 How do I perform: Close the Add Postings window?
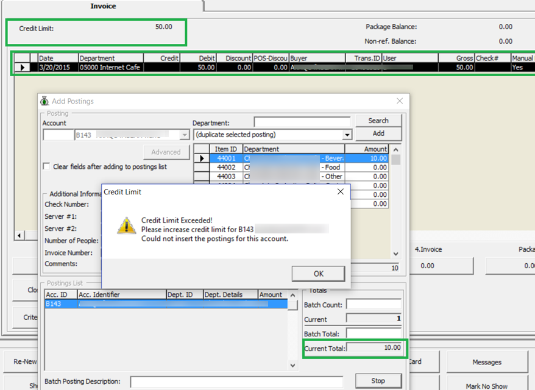[x=400, y=101]
